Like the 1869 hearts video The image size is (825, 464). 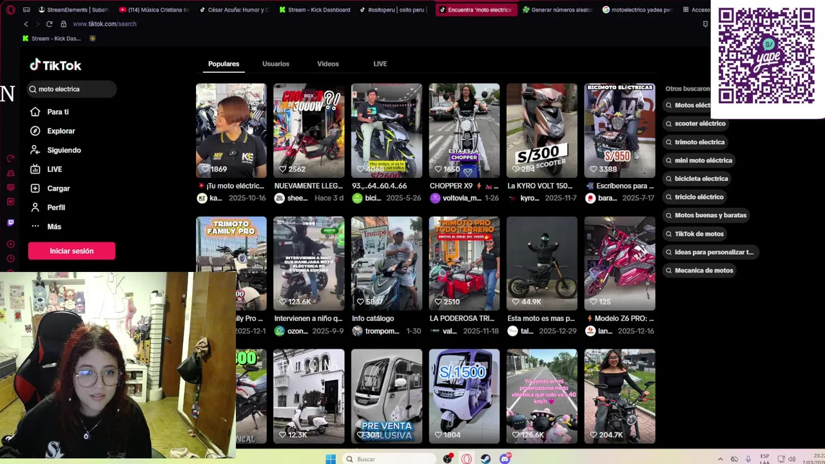pyautogui.click(x=205, y=169)
